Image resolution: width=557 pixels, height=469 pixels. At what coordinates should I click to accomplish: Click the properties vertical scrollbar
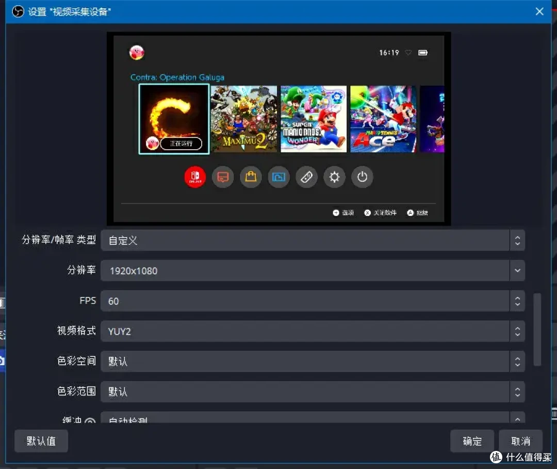pyautogui.click(x=537, y=330)
